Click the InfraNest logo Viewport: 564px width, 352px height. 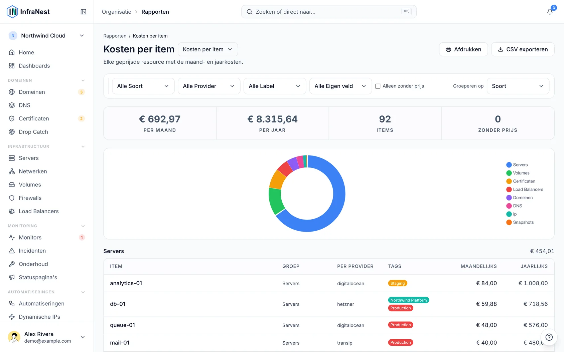tap(28, 12)
